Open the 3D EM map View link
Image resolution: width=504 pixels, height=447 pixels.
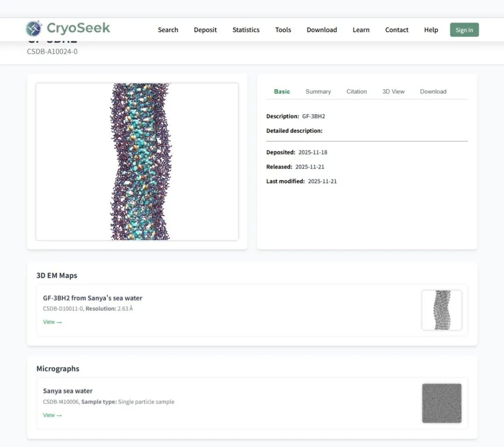click(52, 322)
